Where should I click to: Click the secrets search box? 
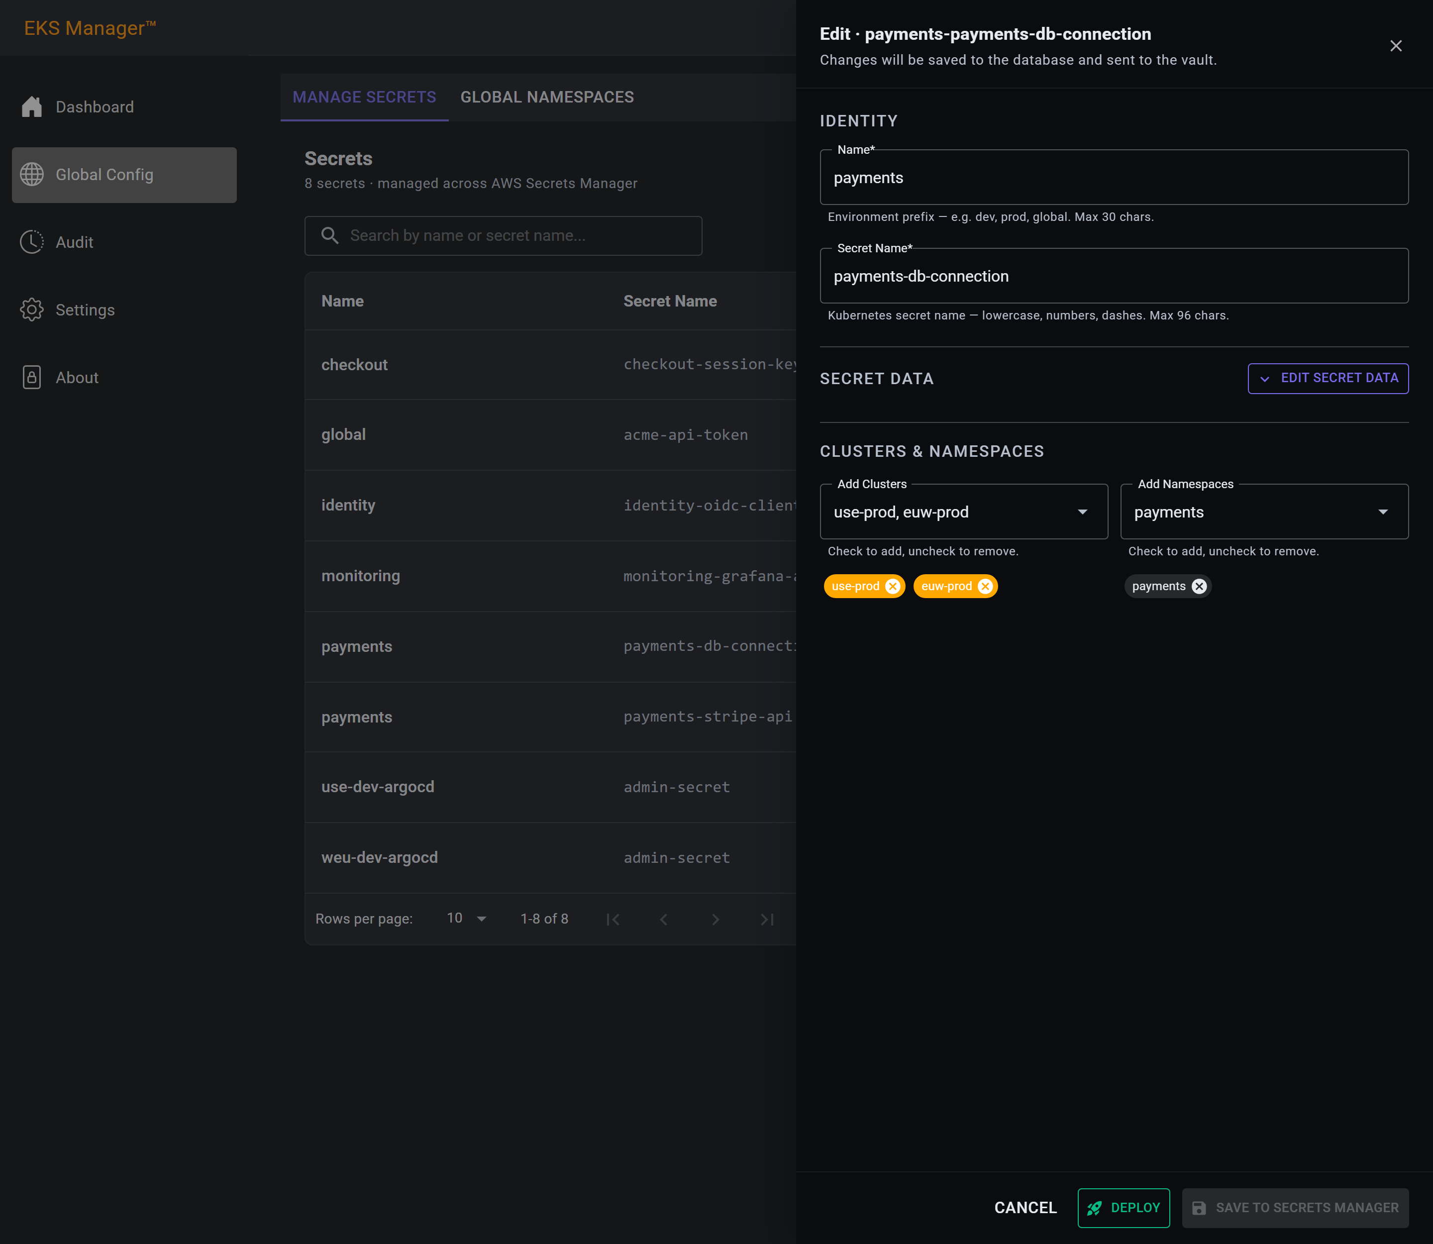click(503, 236)
